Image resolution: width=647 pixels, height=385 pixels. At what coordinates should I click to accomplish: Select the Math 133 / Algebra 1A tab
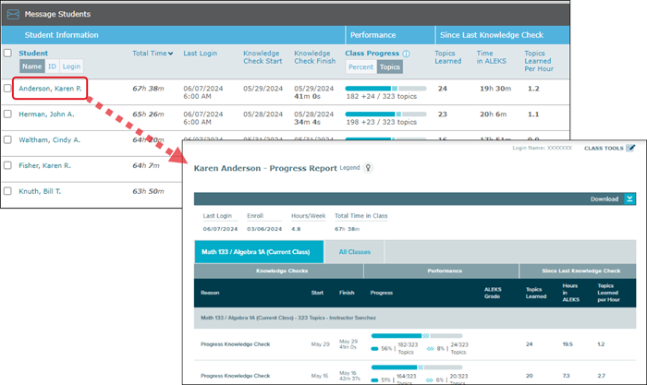pos(258,251)
